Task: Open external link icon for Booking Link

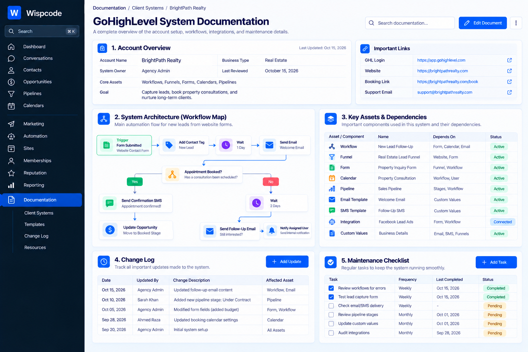Action: pos(509,82)
